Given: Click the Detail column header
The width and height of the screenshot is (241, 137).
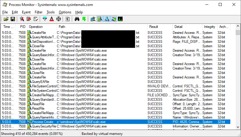Looking at the screenshot, I should [x=187, y=27].
